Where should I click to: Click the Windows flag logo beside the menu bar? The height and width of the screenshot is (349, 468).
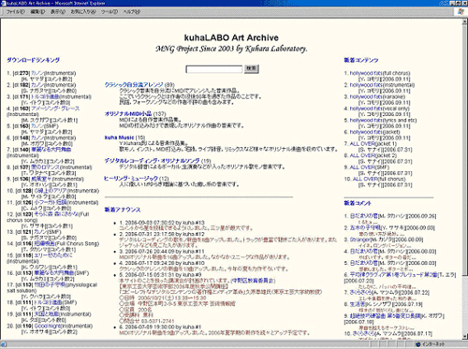pos(461,11)
